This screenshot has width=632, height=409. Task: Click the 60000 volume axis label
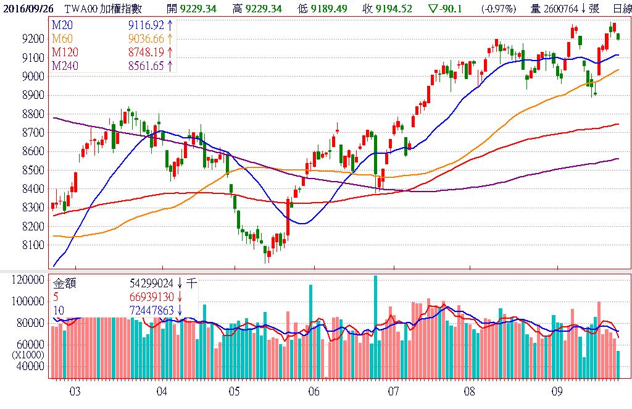[31, 345]
